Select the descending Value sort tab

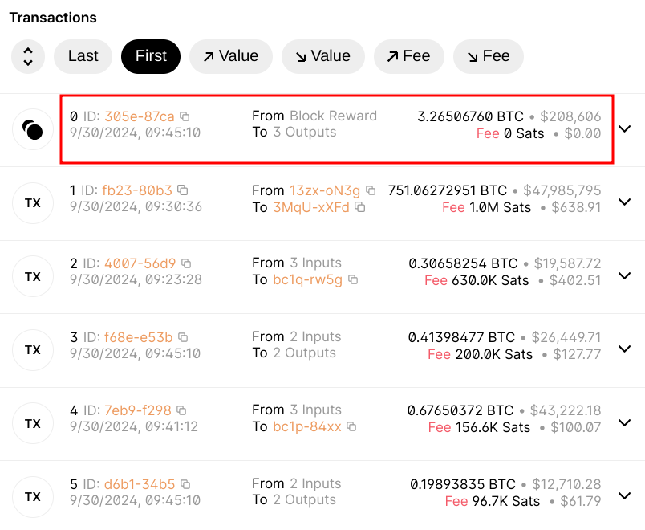coord(322,56)
